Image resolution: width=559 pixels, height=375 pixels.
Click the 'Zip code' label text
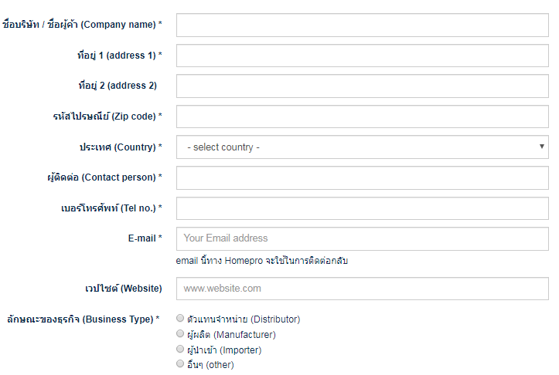102,117
